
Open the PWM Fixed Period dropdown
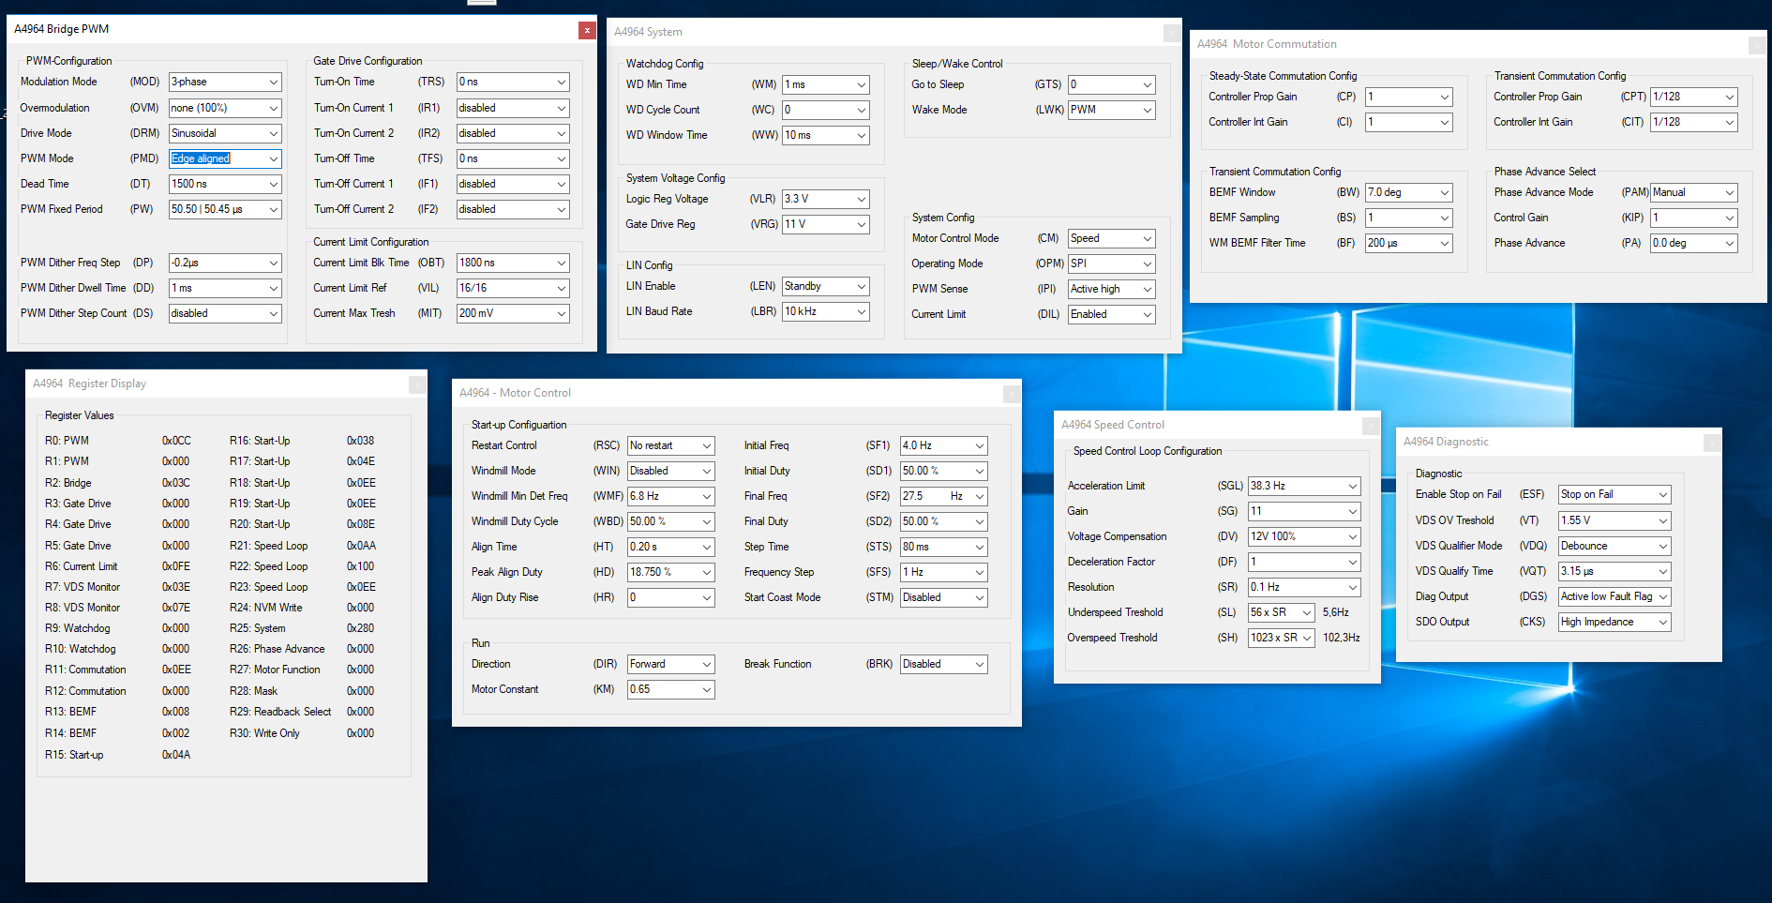225,209
